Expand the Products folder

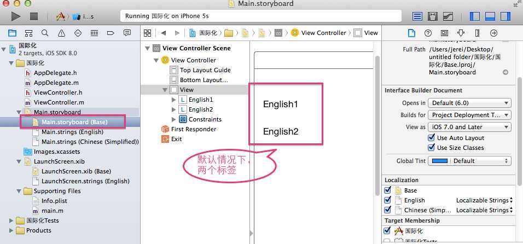(11, 230)
